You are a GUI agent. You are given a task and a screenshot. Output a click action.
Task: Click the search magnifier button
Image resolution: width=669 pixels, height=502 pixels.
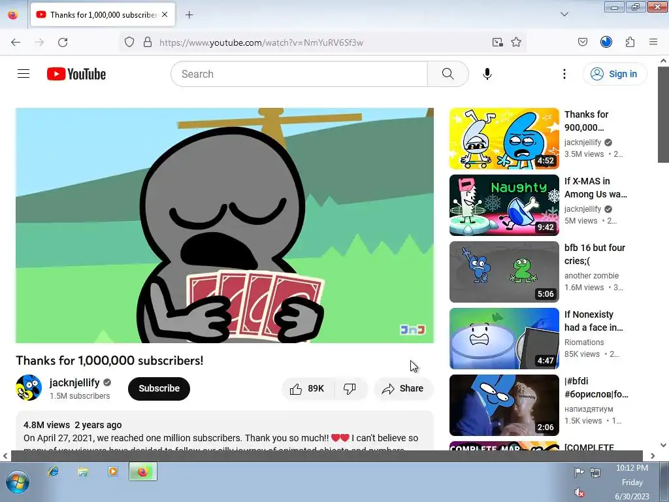tap(448, 74)
